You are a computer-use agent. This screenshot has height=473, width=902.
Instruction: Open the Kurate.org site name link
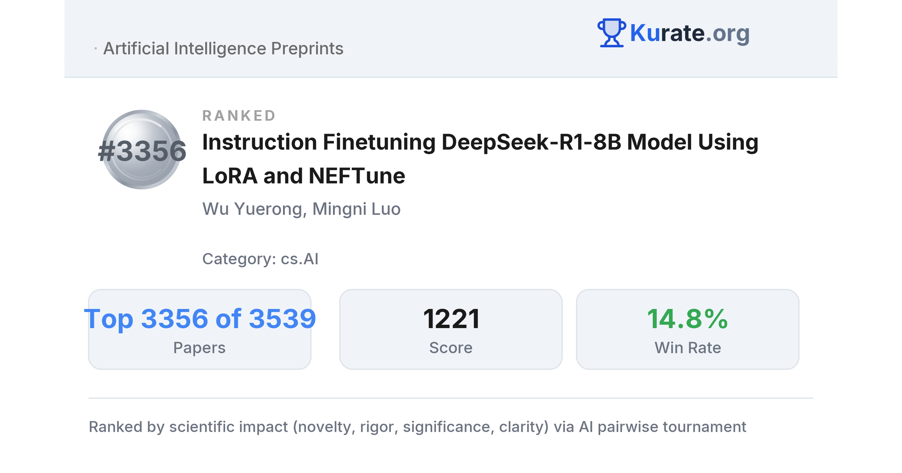point(690,33)
